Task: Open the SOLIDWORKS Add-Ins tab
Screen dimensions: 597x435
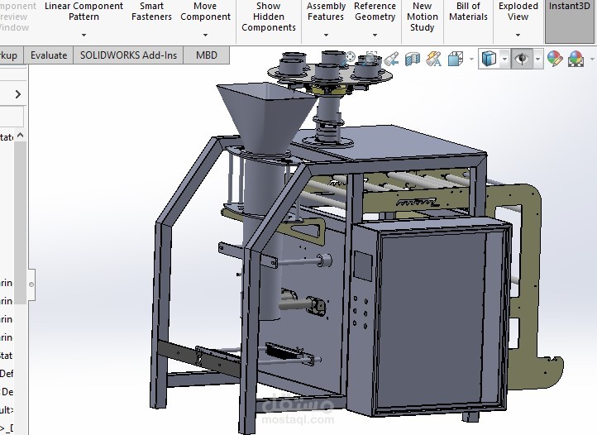Action: pos(128,55)
